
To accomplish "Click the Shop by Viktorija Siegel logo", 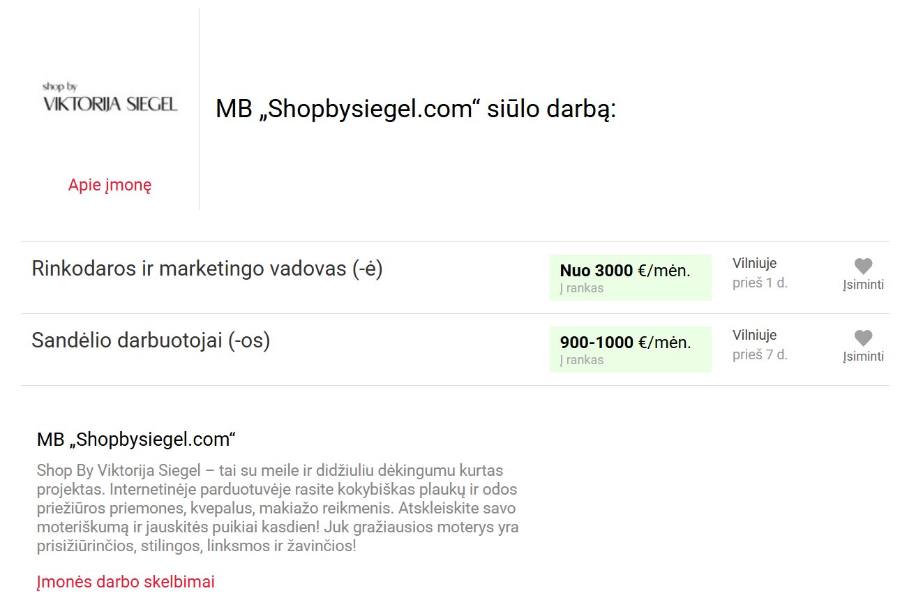I will (110, 98).
